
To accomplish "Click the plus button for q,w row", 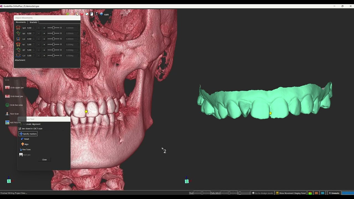I will coord(44,28).
